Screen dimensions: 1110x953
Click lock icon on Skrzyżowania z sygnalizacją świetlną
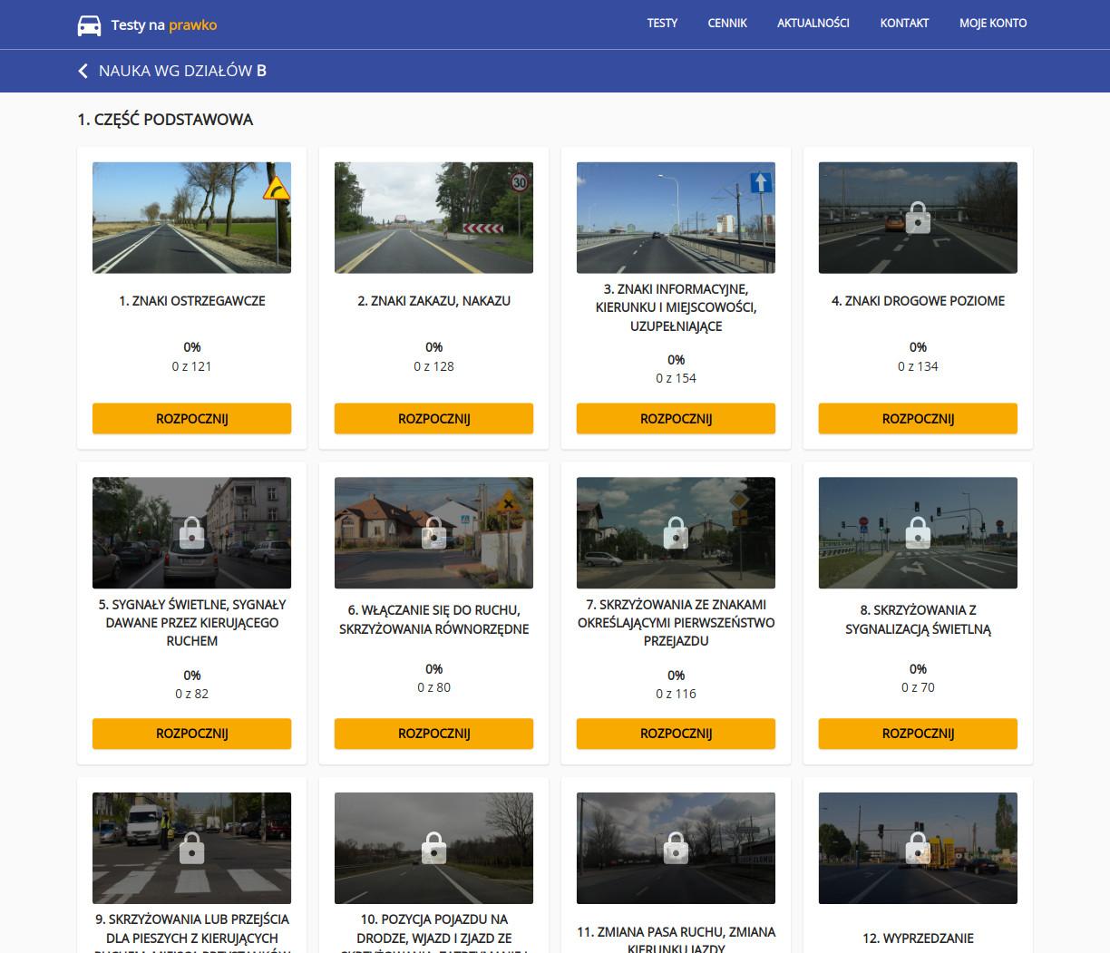918,532
